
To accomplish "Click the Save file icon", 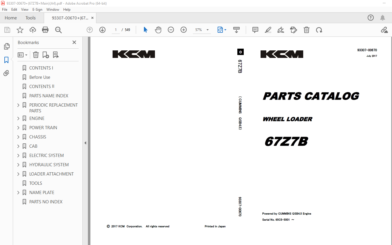I will point(7,30).
